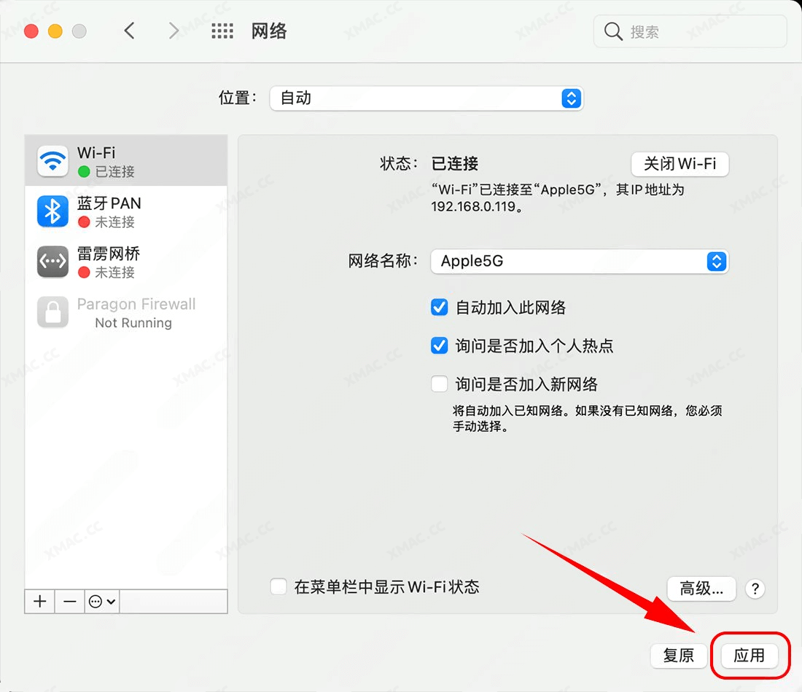802x692 pixels.
Task: Open the help with the ? icon
Action: click(x=755, y=589)
